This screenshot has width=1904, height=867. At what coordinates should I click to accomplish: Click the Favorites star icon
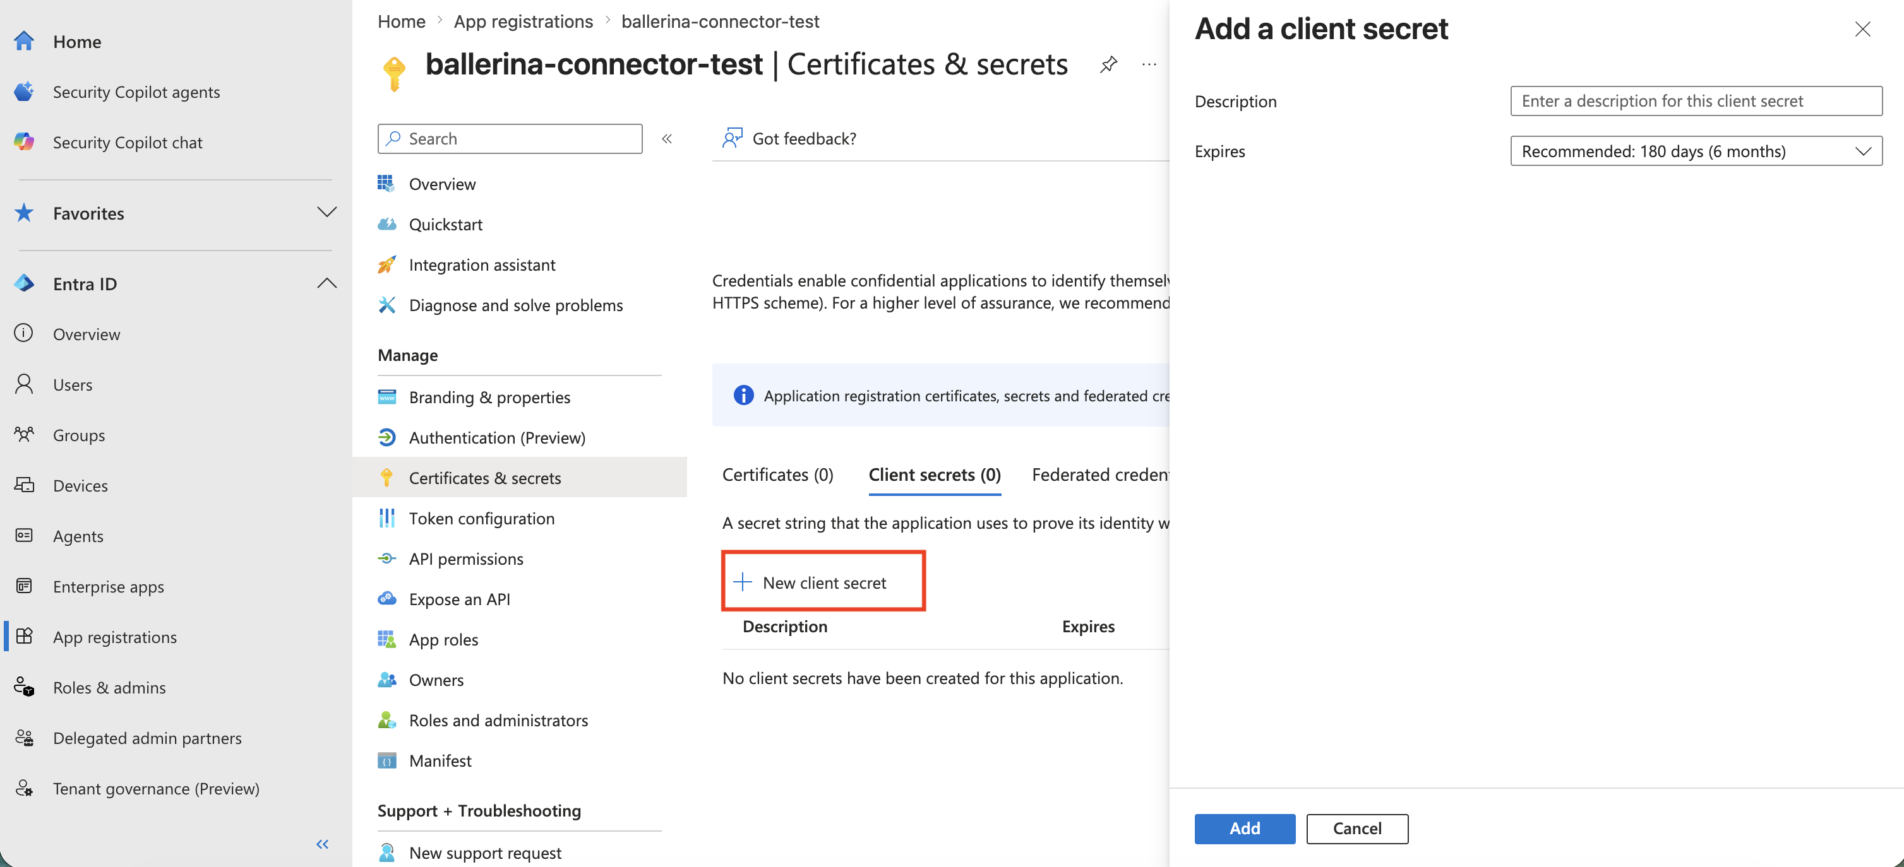pyautogui.click(x=23, y=213)
